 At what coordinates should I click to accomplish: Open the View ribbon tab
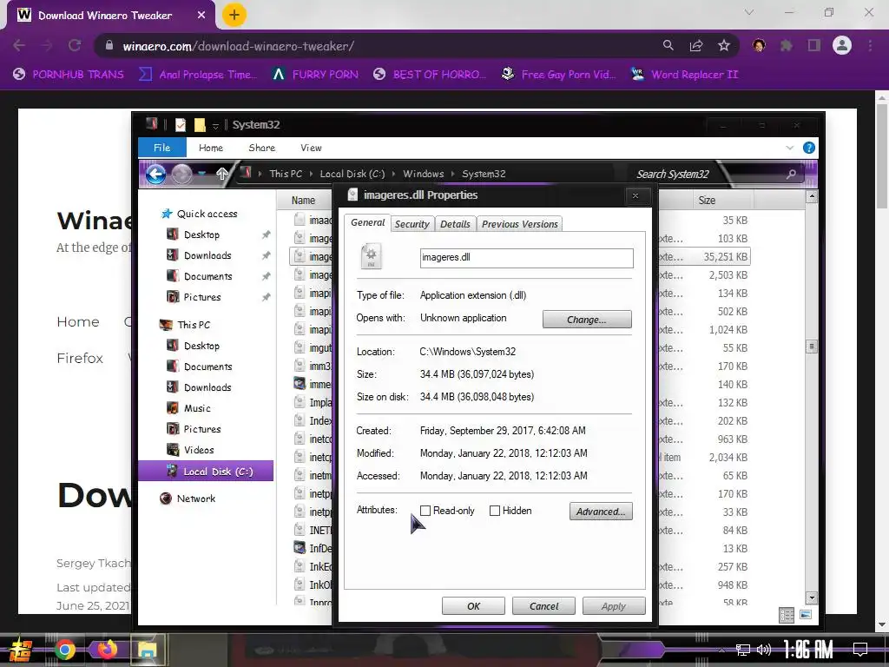(311, 148)
